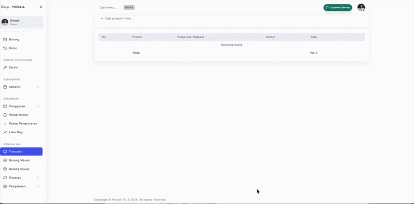414x204 pixels.
Task: Click the Servis wrench icon
Action: 5,68
